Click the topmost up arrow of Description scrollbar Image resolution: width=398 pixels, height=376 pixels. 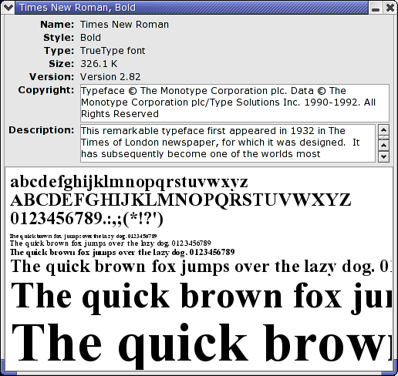383,130
